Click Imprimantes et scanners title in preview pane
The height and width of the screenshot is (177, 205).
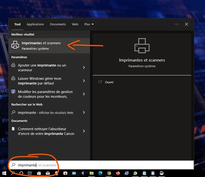click(x=142, y=60)
